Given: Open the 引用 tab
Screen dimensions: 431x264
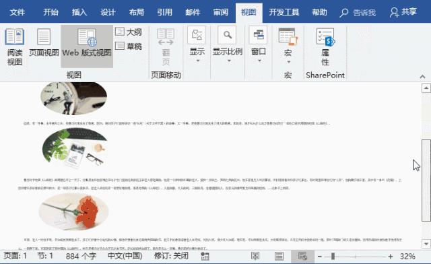Looking at the screenshot, I should [x=164, y=12].
